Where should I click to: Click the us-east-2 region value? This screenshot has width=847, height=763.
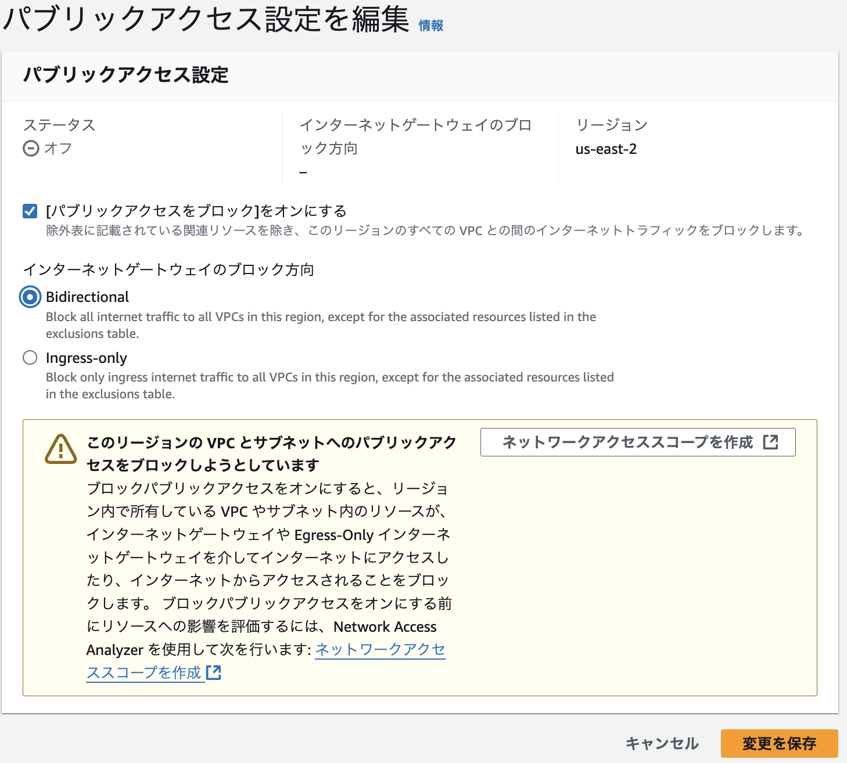[606, 149]
